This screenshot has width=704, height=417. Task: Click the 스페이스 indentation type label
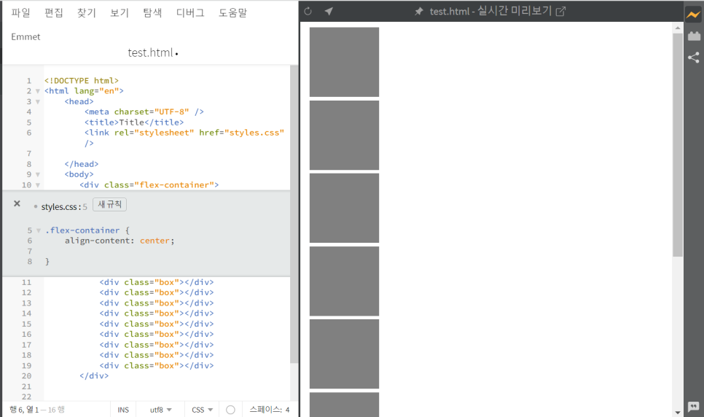pos(265,410)
